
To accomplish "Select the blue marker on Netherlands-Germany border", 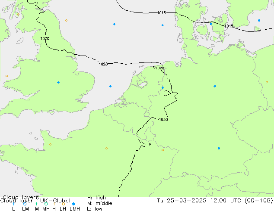I will click(162, 88).
